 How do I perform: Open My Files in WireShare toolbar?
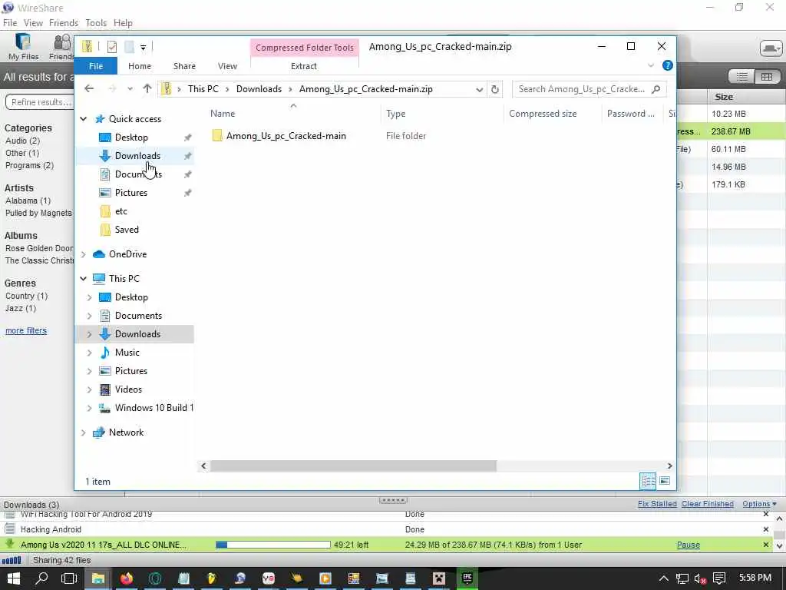(x=23, y=47)
